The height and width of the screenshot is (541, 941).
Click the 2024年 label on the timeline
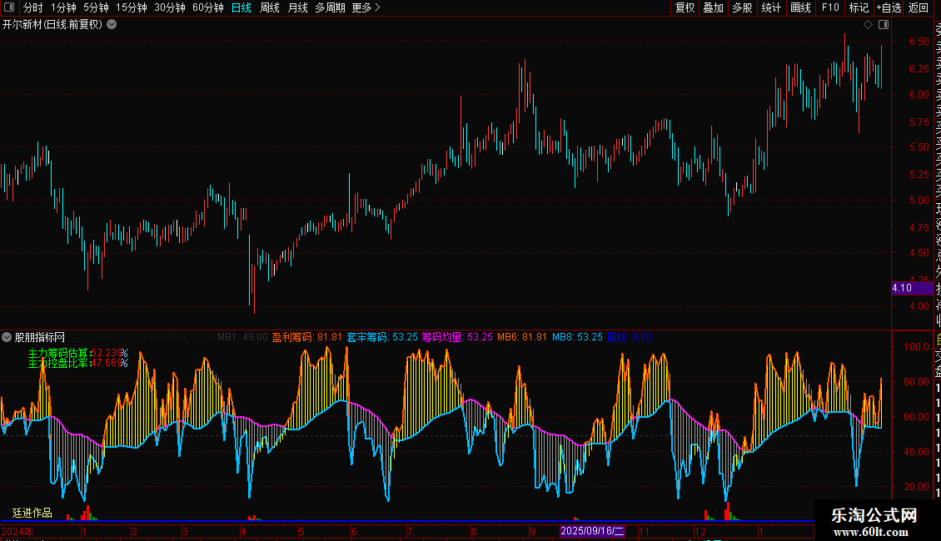pyautogui.click(x=17, y=531)
